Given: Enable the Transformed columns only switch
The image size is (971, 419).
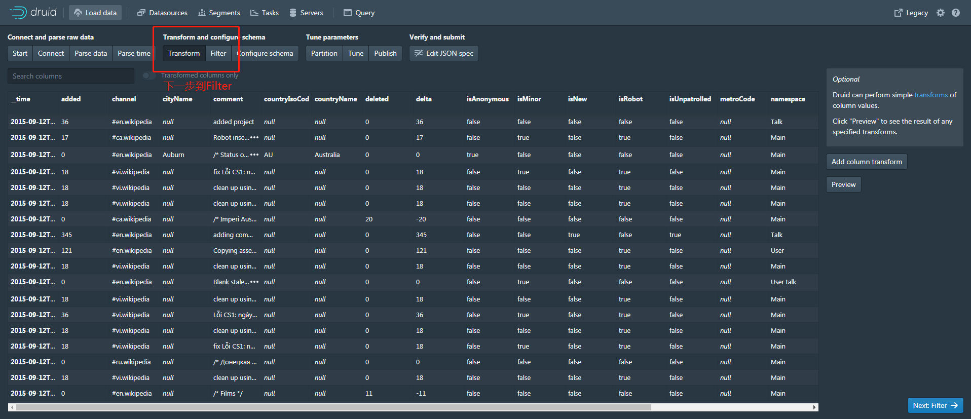Looking at the screenshot, I should (149, 75).
